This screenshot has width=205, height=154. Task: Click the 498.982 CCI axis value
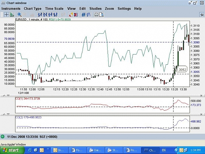pyautogui.click(x=196, y=121)
